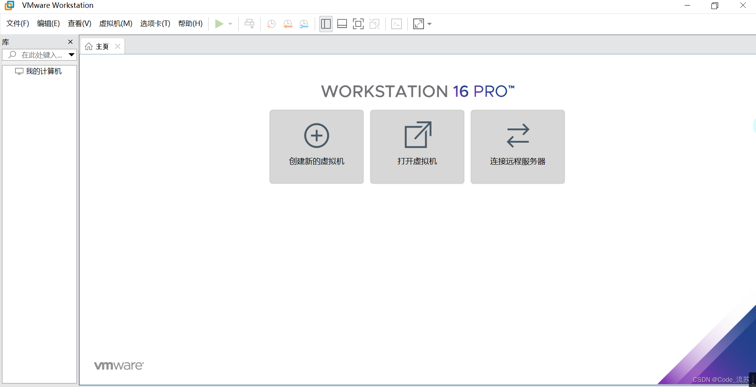
Task: Open the 文件(F) menu
Action: (18, 24)
